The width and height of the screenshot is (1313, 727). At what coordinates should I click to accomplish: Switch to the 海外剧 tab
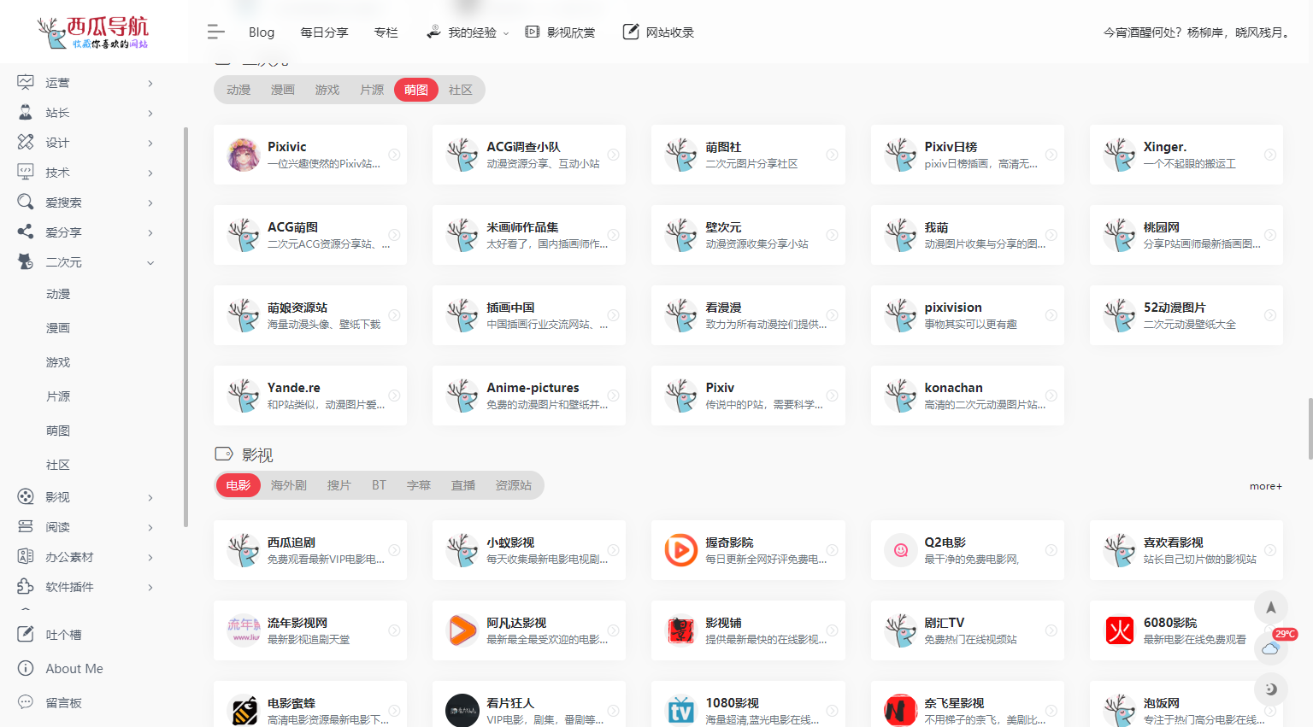289,485
